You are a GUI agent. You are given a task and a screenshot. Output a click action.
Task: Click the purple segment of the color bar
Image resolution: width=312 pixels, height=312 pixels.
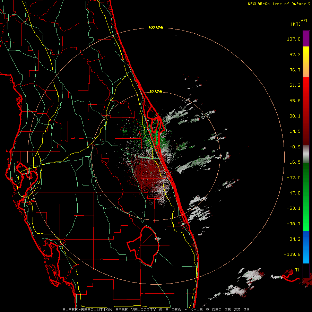tap(306, 38)
